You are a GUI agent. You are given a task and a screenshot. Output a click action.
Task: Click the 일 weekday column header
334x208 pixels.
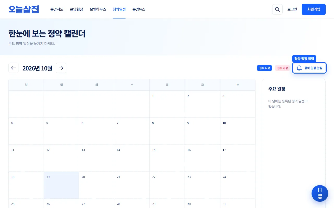click(26, 85)
